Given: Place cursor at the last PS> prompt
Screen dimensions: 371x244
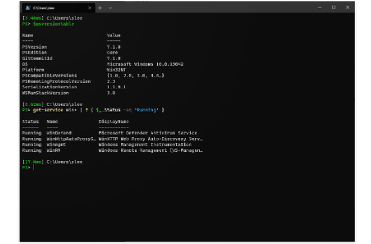Looking at the screenshot, I should [x=33, y=168].
